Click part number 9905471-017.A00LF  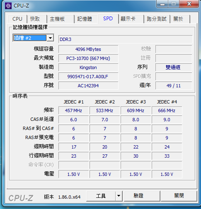(x=88, y=77)
